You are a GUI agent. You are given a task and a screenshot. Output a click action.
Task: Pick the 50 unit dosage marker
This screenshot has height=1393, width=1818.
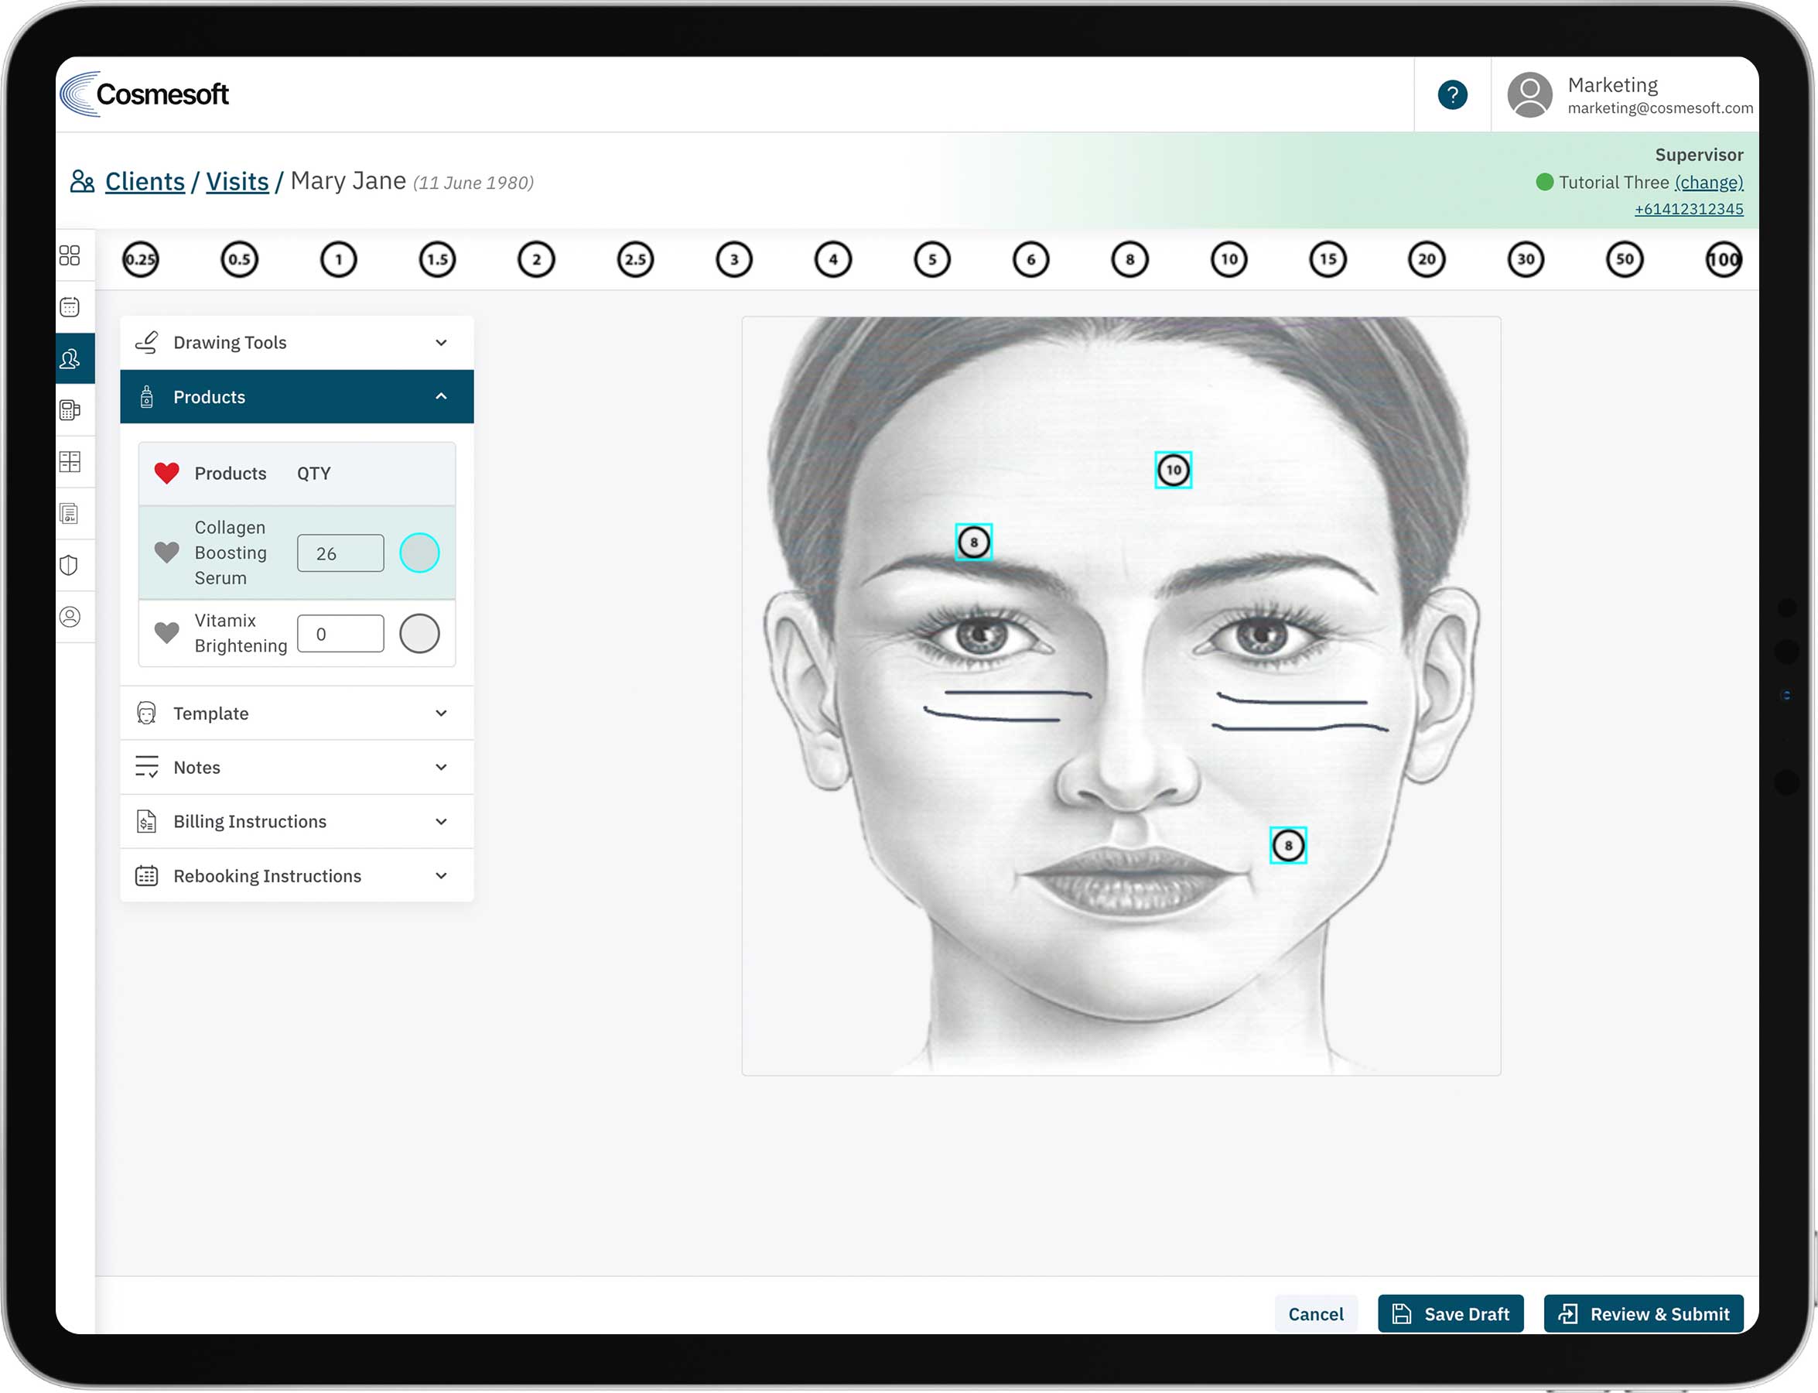point(1624,259)
